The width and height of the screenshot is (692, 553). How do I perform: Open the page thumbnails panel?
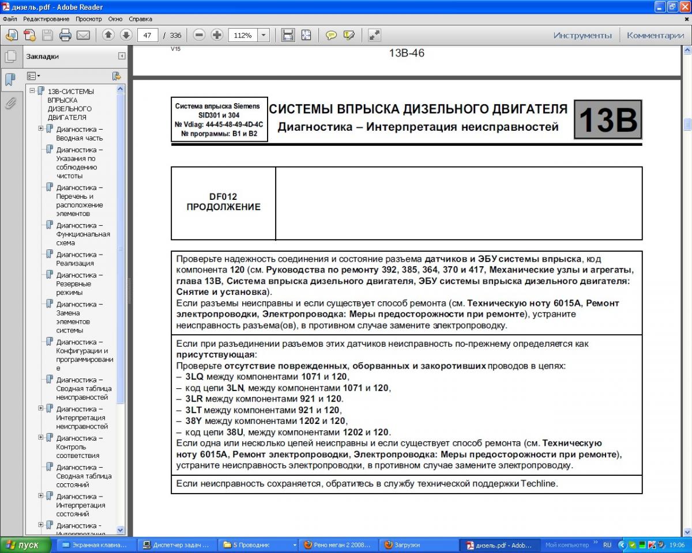point(10,56)
